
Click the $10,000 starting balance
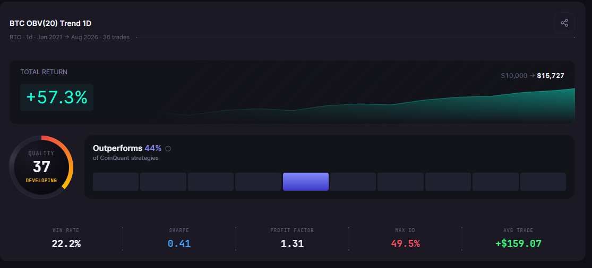[514, 76]
